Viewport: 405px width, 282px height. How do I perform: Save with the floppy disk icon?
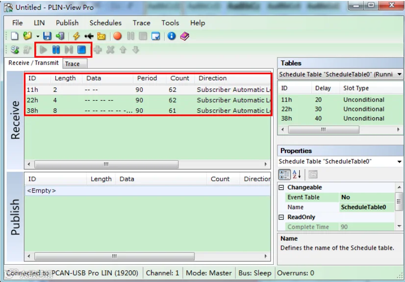(x=47, y=36)
